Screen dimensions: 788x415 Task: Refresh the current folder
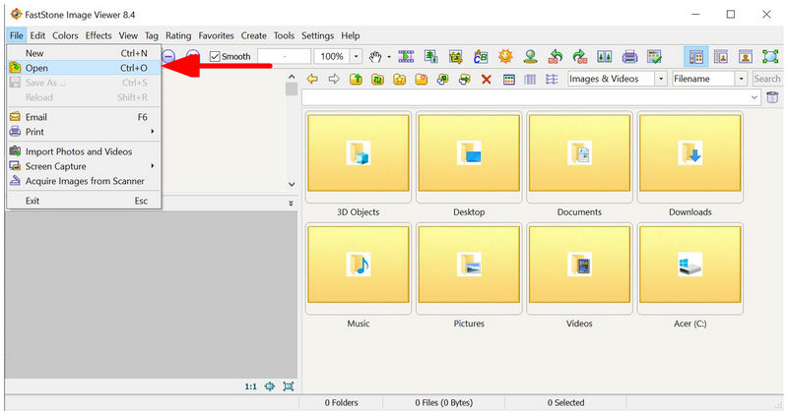point(377,79)
